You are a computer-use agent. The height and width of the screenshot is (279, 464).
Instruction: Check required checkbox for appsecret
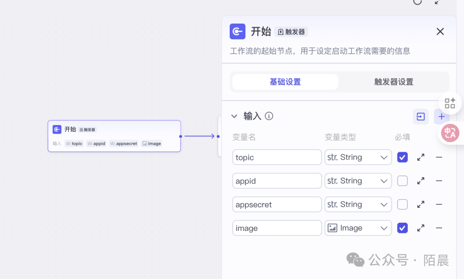click(402, 204)
